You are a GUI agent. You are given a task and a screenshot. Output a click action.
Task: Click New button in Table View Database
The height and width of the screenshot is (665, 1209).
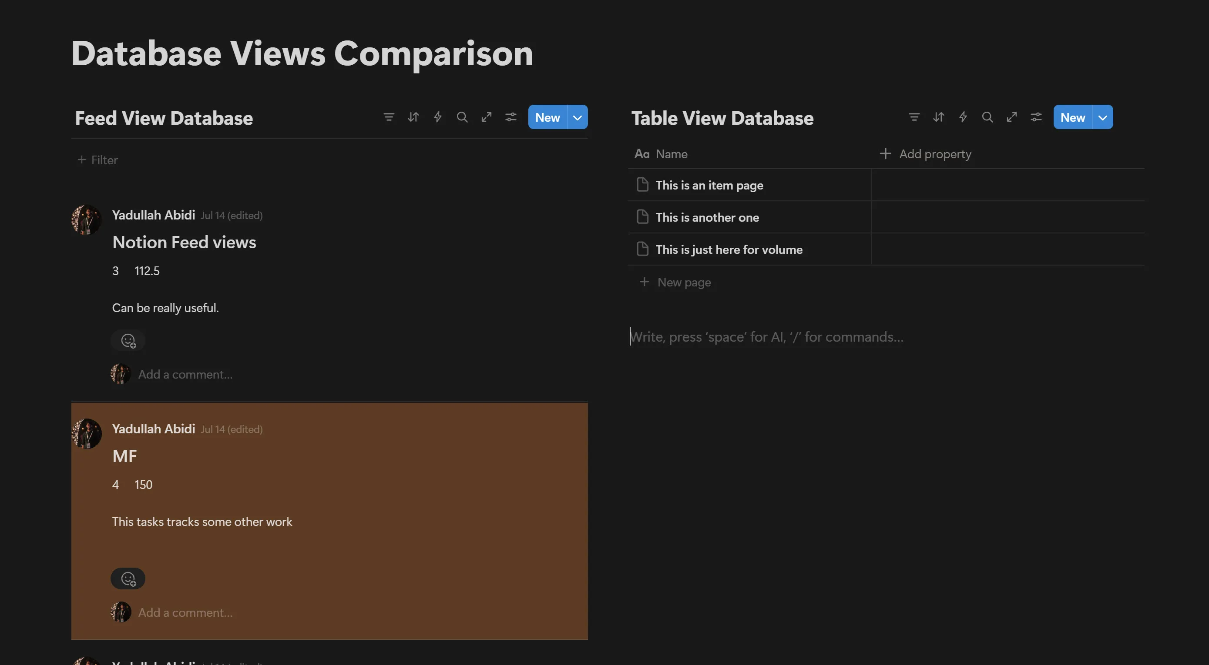pyautogui.click(x=1072, y=117)
